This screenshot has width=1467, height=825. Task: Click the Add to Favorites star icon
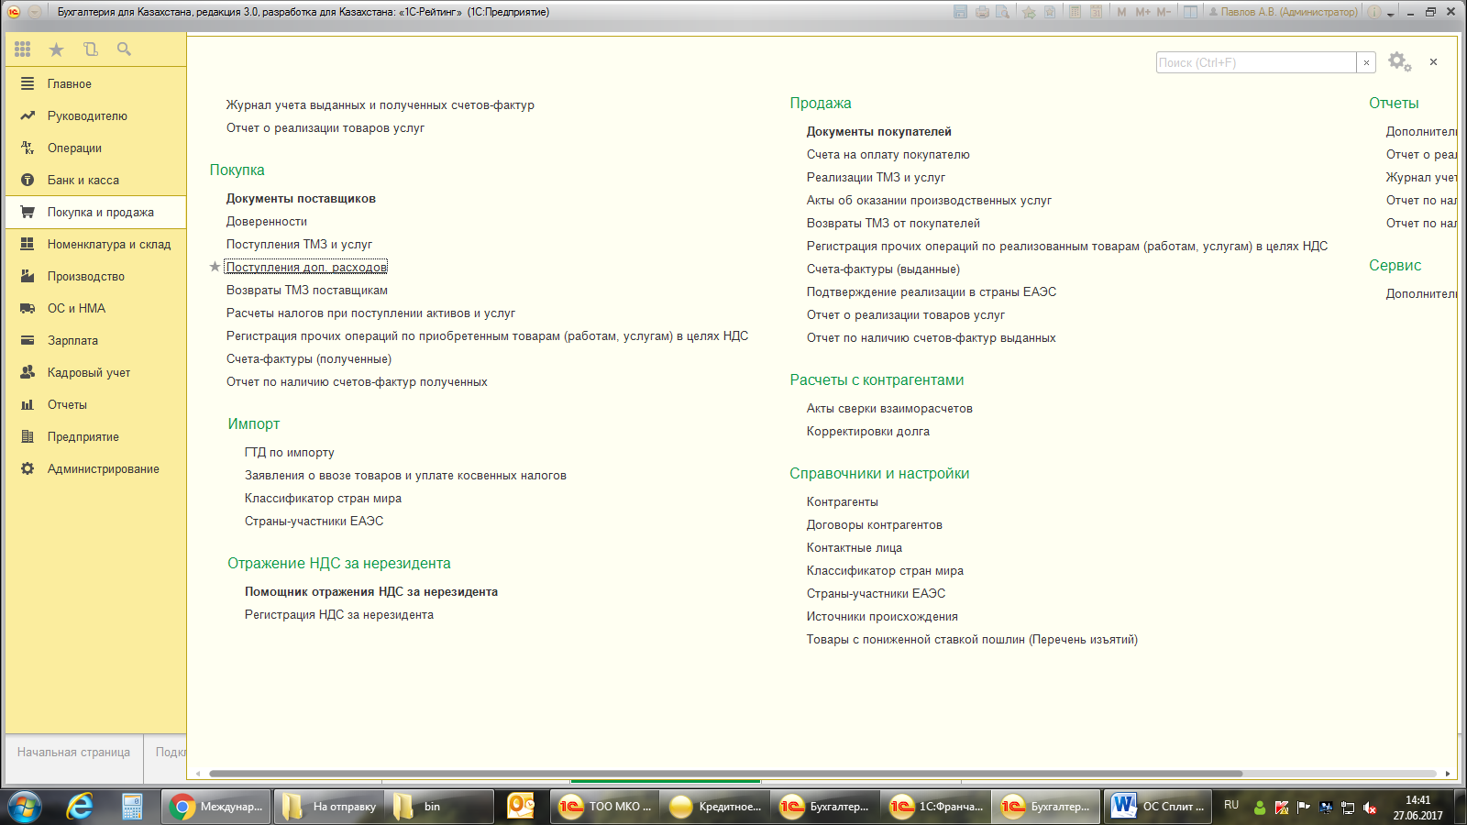pyautogui.click(x=1029, y=12)
